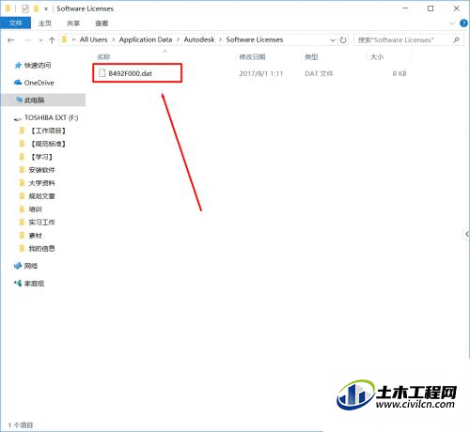This screenshot has height=432, width=470.
Task: Open the 安装软件 folder
Action: click(41, 170)
